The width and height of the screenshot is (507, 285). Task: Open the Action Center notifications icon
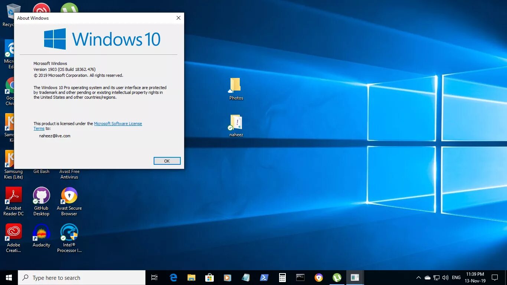tap(495, 278)
